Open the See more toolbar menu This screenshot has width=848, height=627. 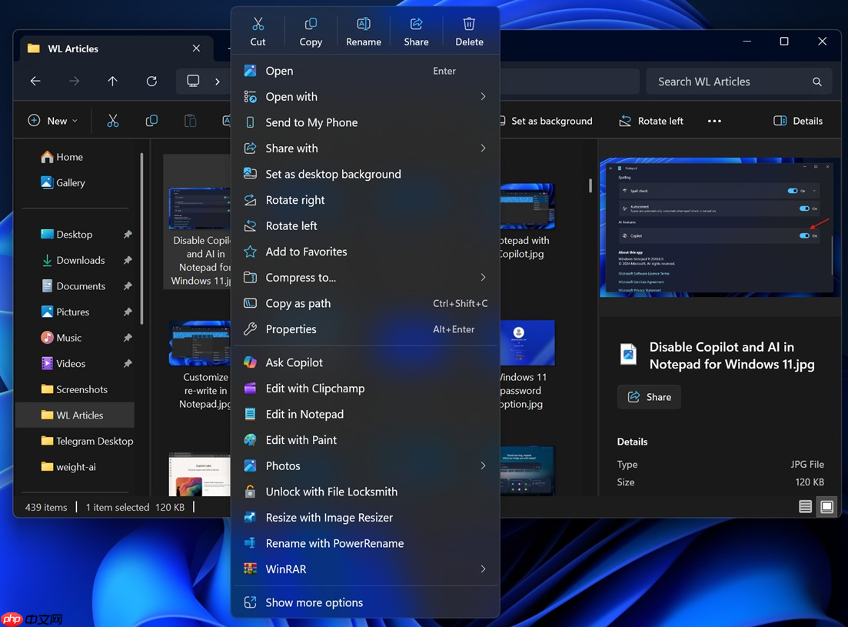point(713,121)
